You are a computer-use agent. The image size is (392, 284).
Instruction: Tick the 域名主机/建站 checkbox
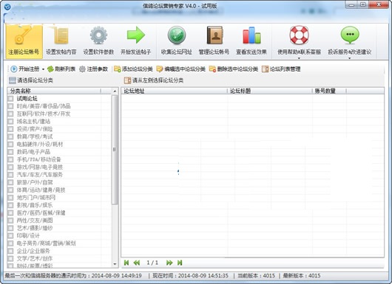click(x=11, y=122)
